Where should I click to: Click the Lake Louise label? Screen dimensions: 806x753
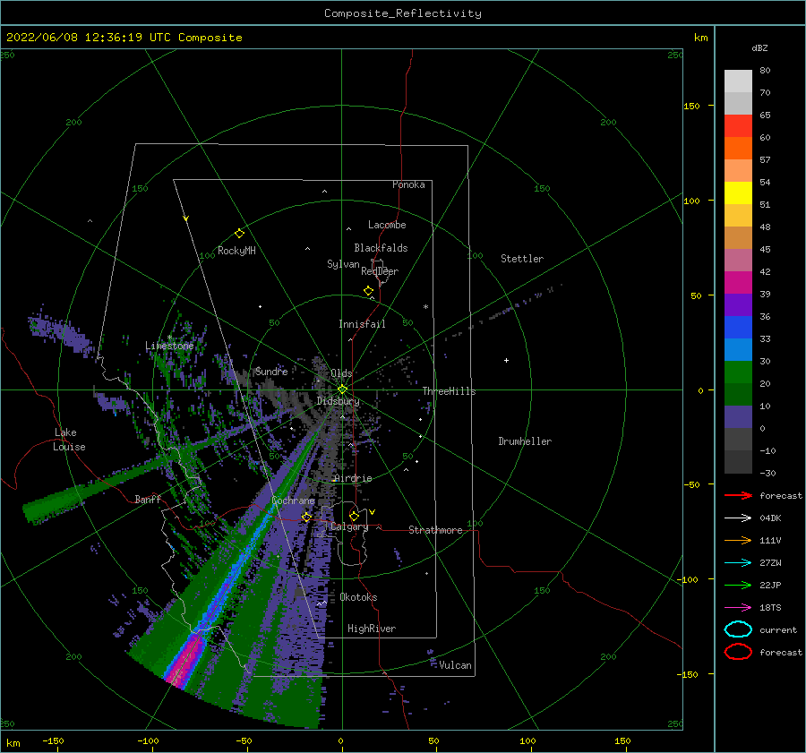pyautogui.click(x=69, y=440)
